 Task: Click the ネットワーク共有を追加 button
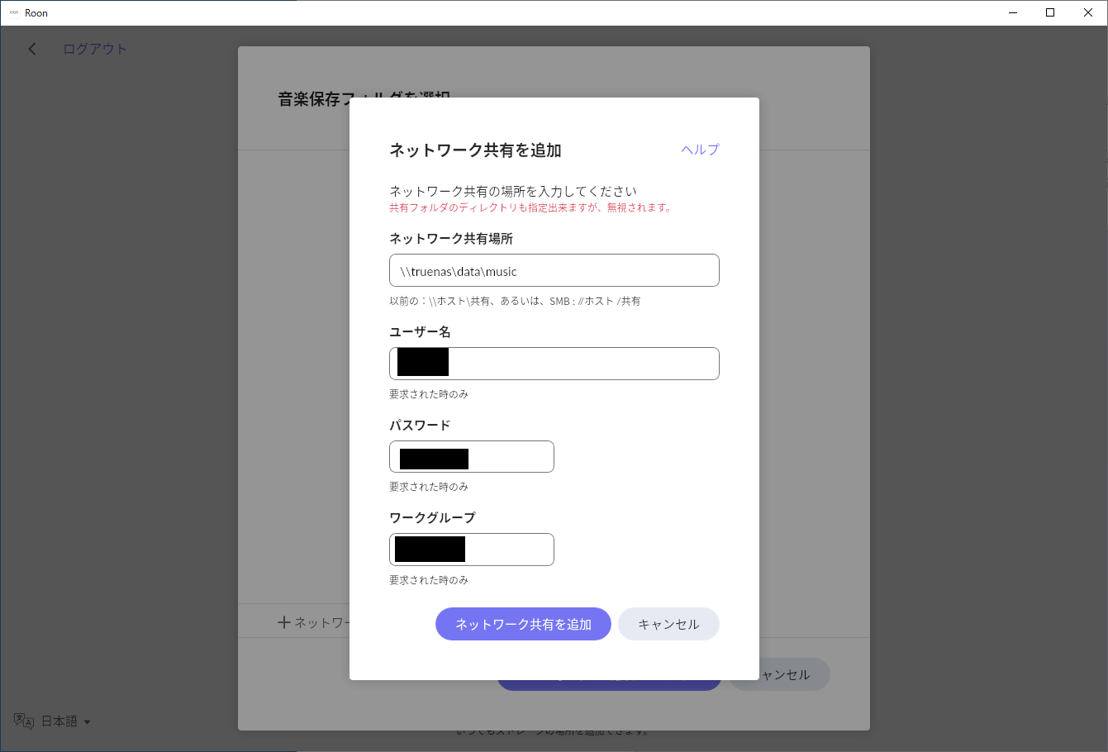click(523, 624)
